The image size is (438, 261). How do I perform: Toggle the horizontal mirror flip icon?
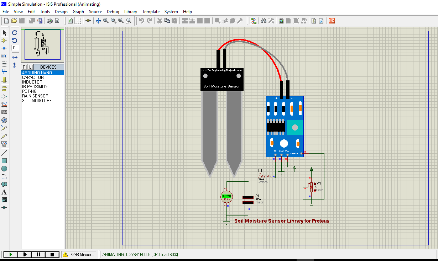(x=15, y=57)
